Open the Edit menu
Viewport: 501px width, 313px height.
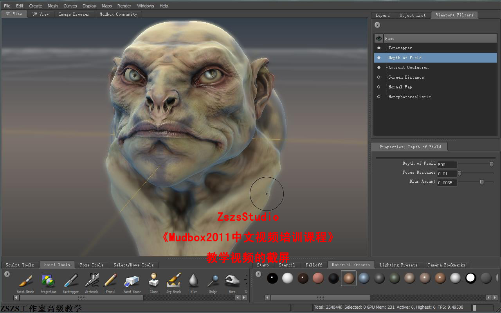(x=20, y=6)
